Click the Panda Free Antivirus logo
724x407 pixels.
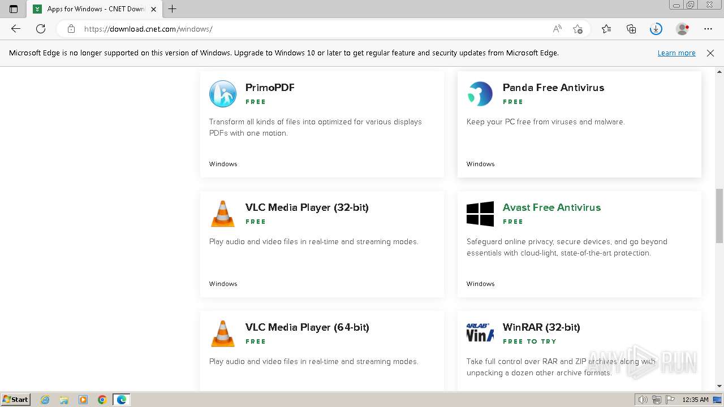pyautogui.click(x=480, y=94)
